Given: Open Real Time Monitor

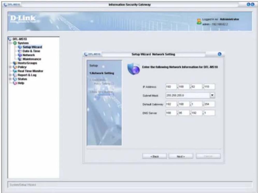Looking at the screenshot, I should point(30,71).
